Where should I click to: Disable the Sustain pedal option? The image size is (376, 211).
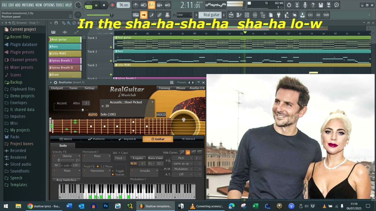pyautogui.click(x=113, y=174)
